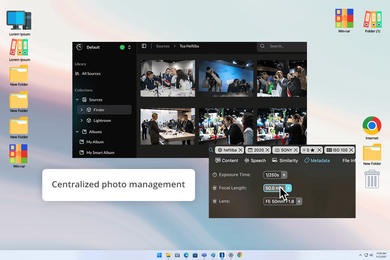Open File Explorer from the taskbar
This screenshot has width=390, height=260.
pyautogui.click(x=168, y=255)
